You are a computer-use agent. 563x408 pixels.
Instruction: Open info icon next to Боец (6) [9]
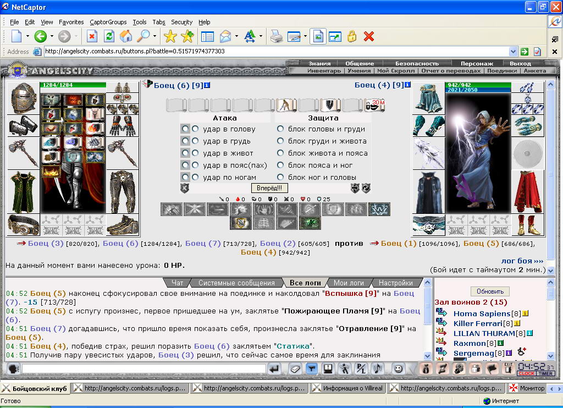pyautogui.click(x=207, y=85)
